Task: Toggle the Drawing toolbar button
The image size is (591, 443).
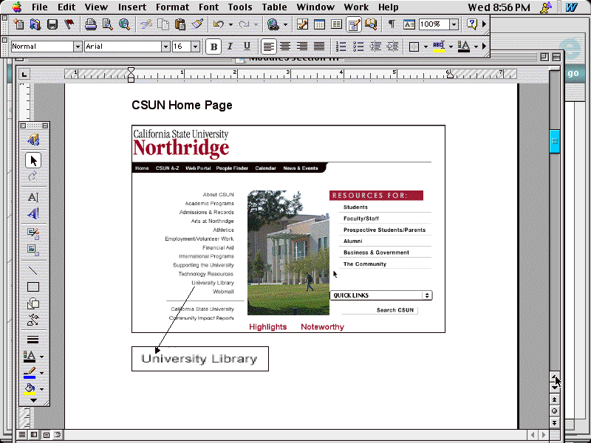Action: coord(354,24)
